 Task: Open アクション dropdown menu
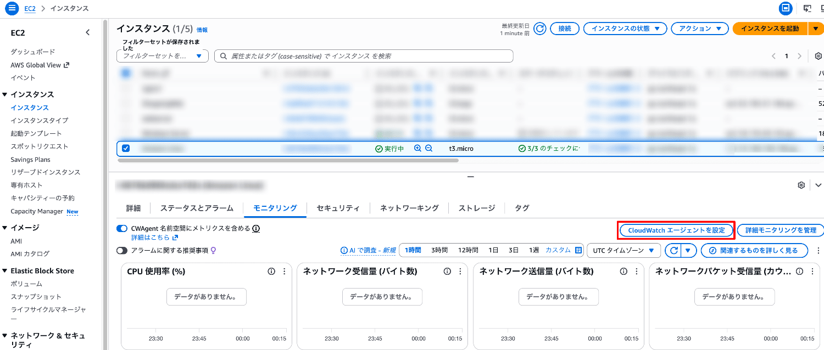(x=700, y=29)
